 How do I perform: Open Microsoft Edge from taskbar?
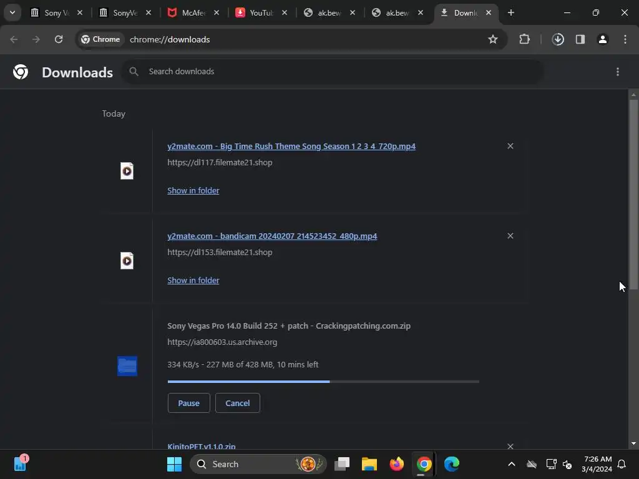452,464
